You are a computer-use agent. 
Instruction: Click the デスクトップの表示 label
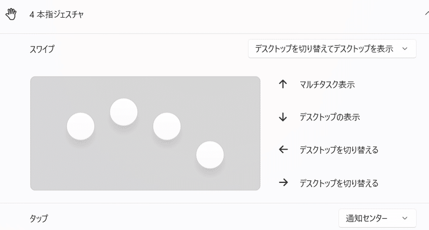click(x=330, y=117)
